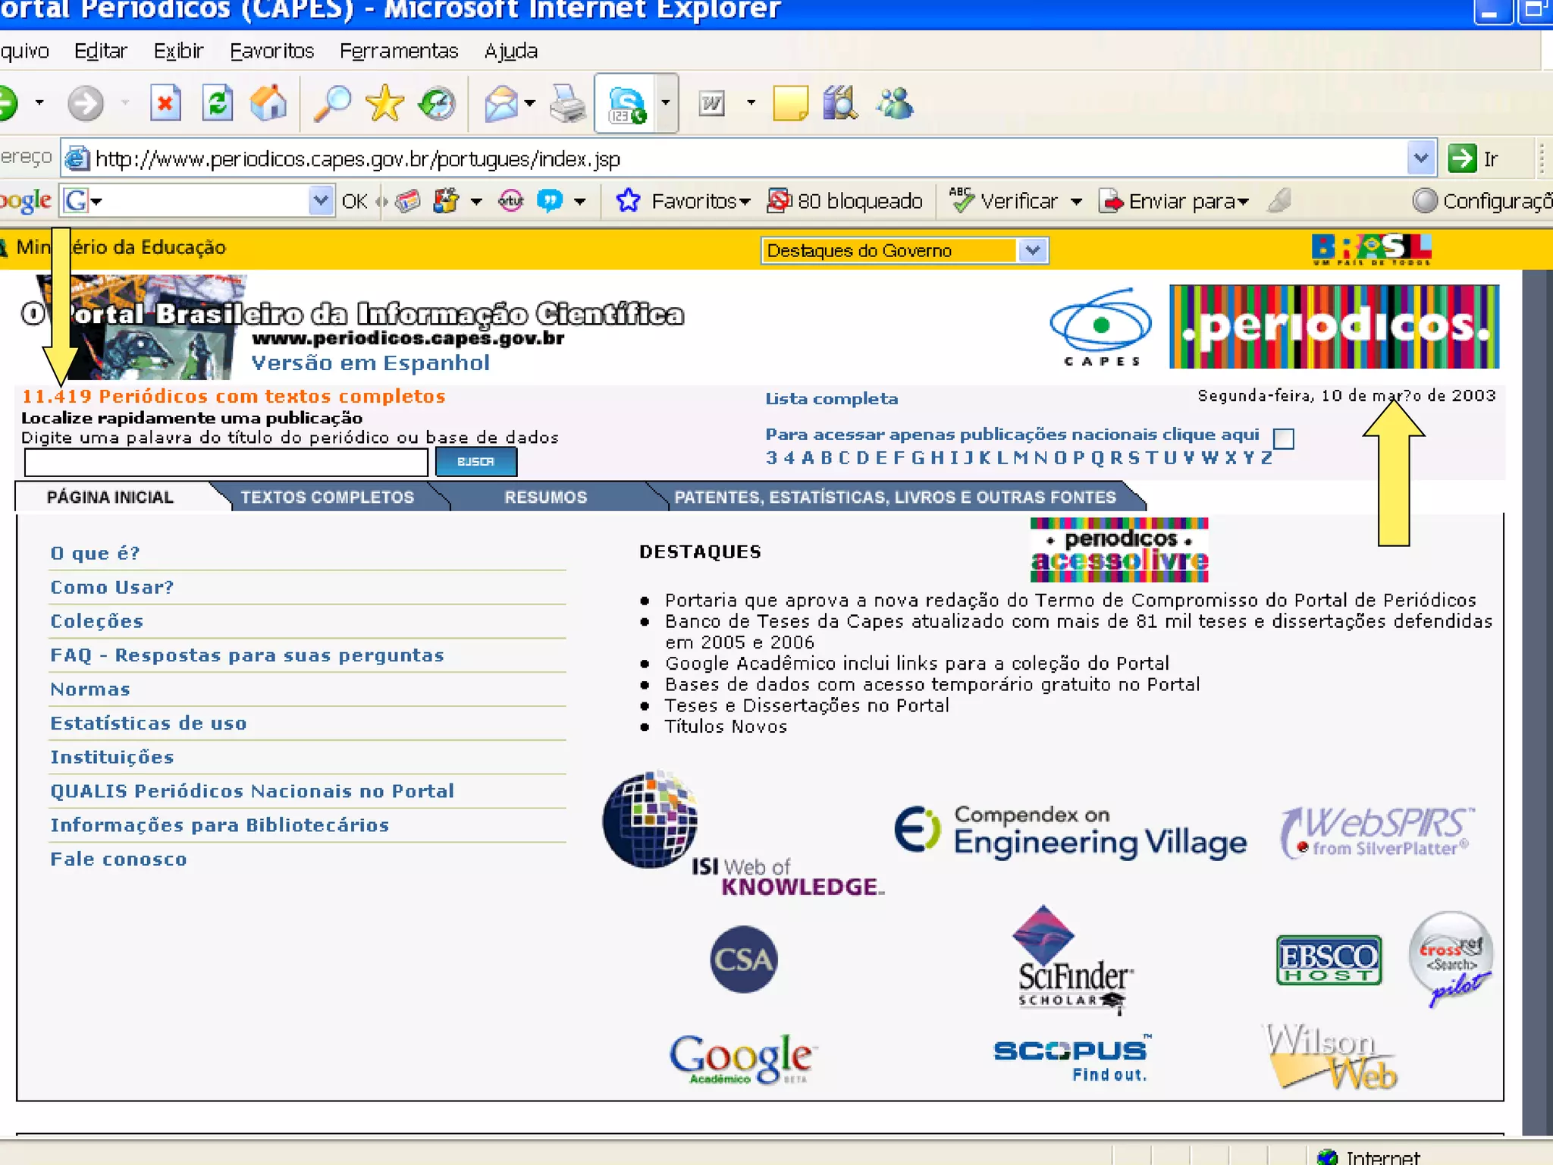Viewport: 1553px width, 1165px height.
Task: Open the Lista completa link
Action: pos(831,398)
